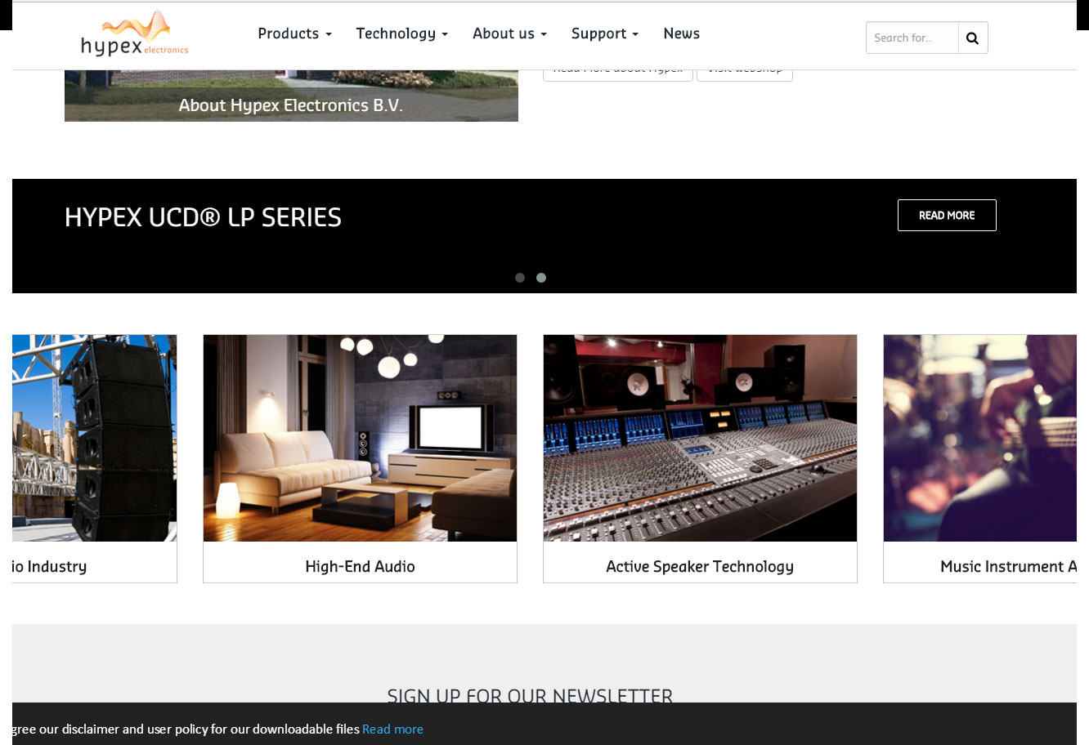Viewport: 1089px width, 745px height.
Task: Go to the News page
Action: tap(681, 33)
